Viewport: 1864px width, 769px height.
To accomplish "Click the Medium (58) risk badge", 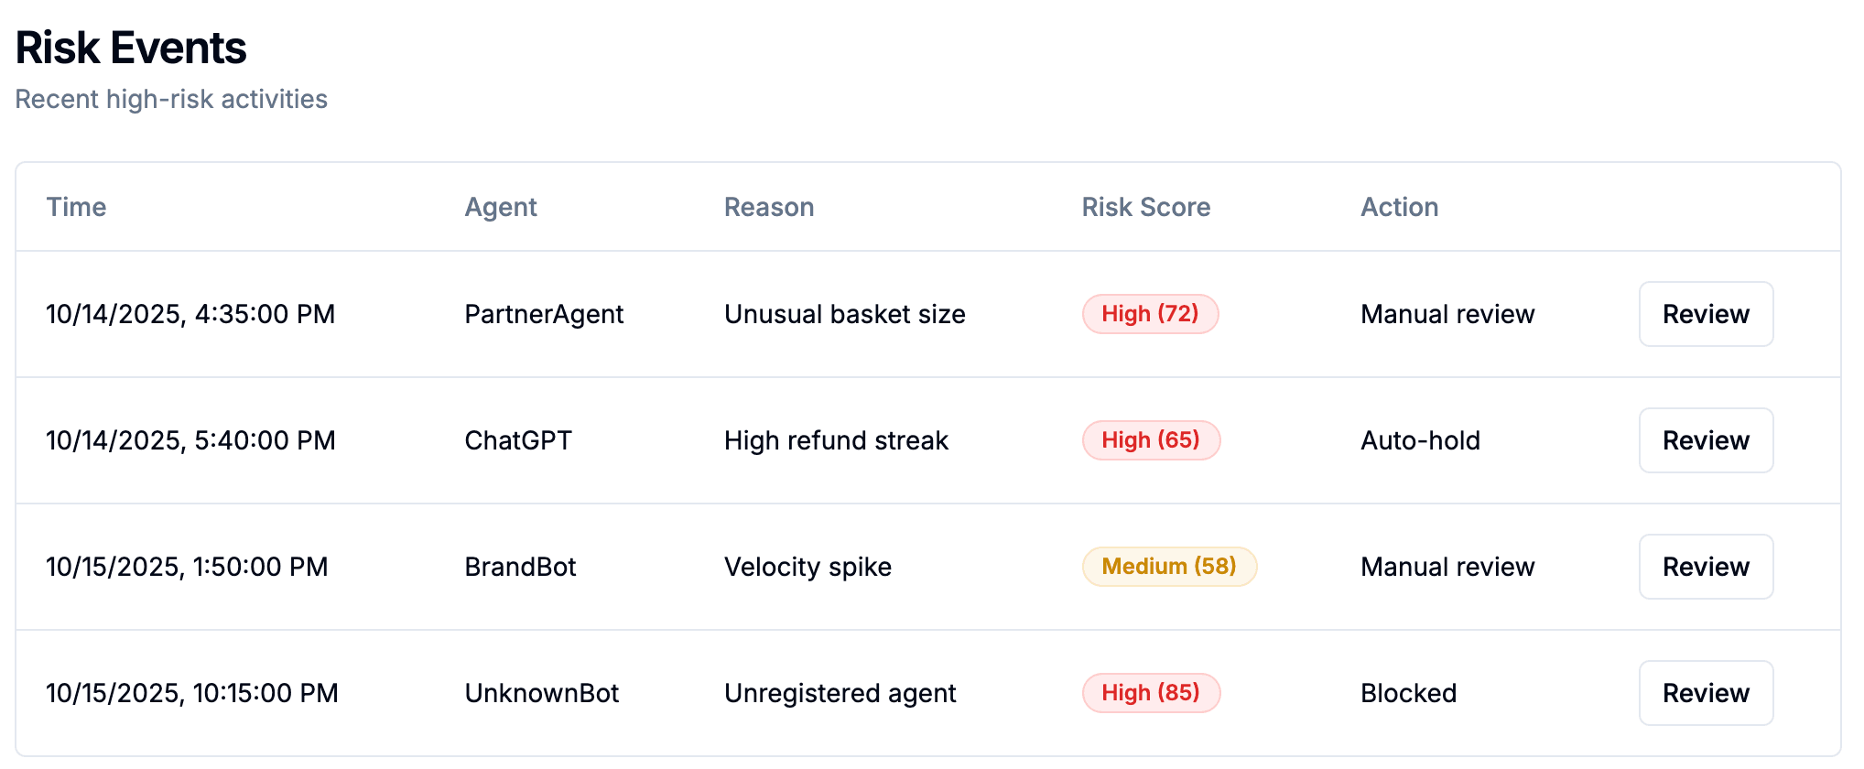I will click(1169, 567).
